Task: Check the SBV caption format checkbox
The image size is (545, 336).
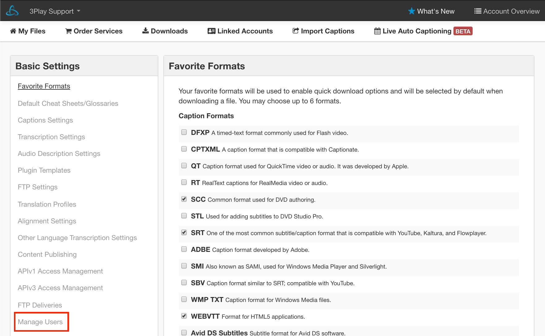Action: [184, 283]
